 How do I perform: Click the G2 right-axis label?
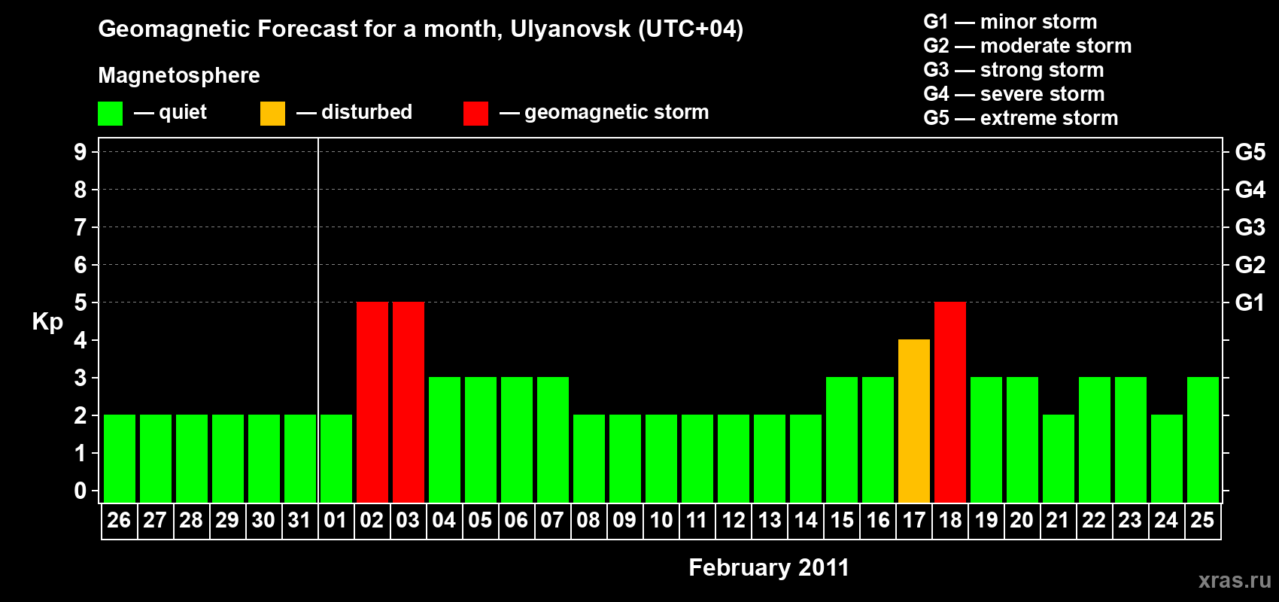(x=1250, y=265)
